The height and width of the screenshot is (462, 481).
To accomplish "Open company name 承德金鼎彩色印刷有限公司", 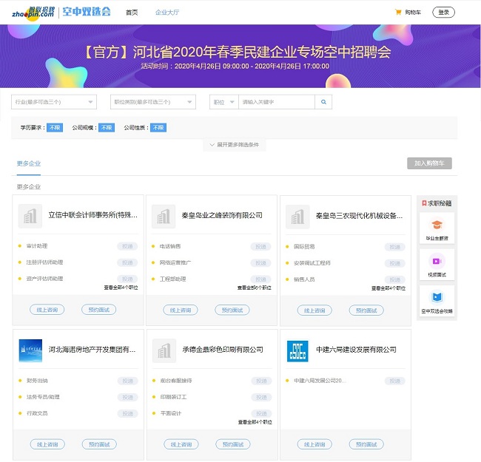I will (x=223, y=350).
